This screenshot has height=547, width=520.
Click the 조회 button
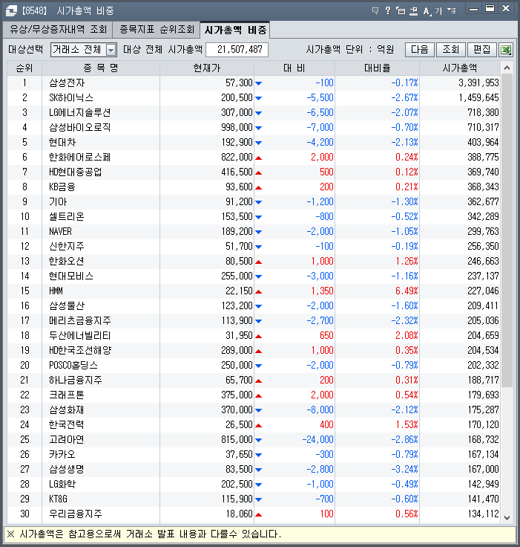click(451, 50)
